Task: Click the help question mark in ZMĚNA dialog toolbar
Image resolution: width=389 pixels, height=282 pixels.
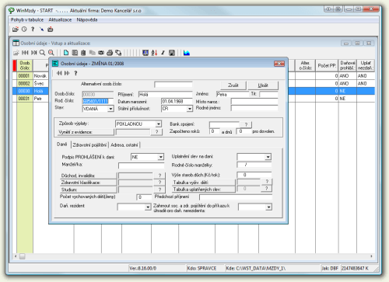Action: coord(75,73)
